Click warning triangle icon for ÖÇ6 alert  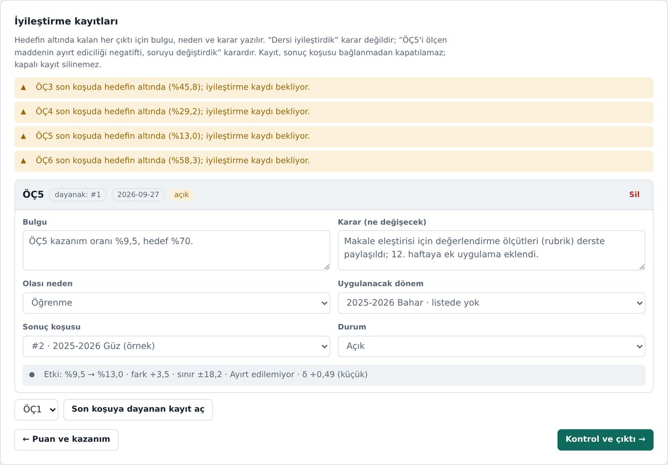pos(23,161)
